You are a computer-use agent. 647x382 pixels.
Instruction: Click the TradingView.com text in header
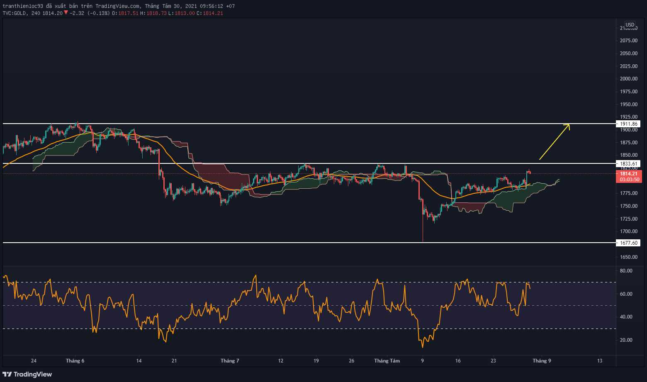pyautogui.click(x=117, y=6)
